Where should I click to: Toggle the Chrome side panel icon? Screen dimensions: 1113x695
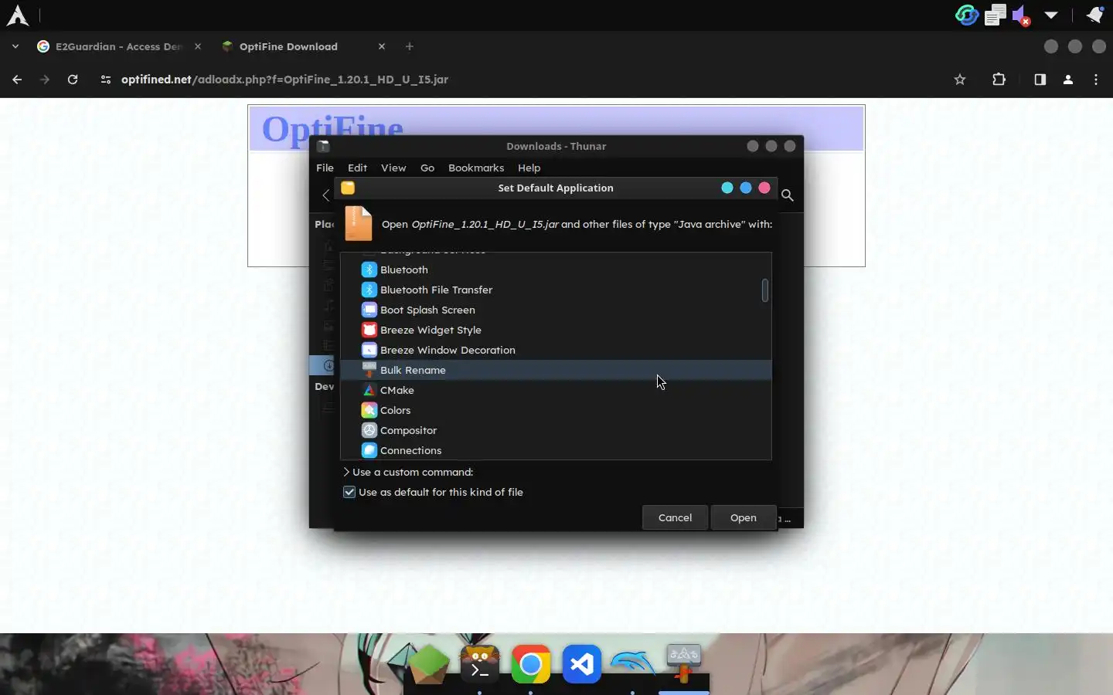(x=1040, y=80)
